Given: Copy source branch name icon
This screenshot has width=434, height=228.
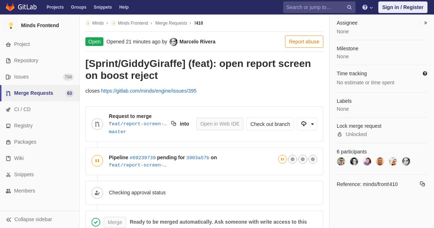Looking at the screenshot, I should [x=174, y=123].
